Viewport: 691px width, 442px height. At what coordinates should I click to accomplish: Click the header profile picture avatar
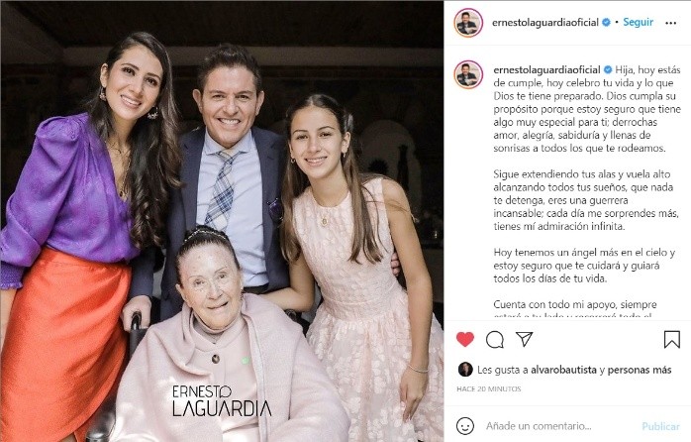(468, 23)
